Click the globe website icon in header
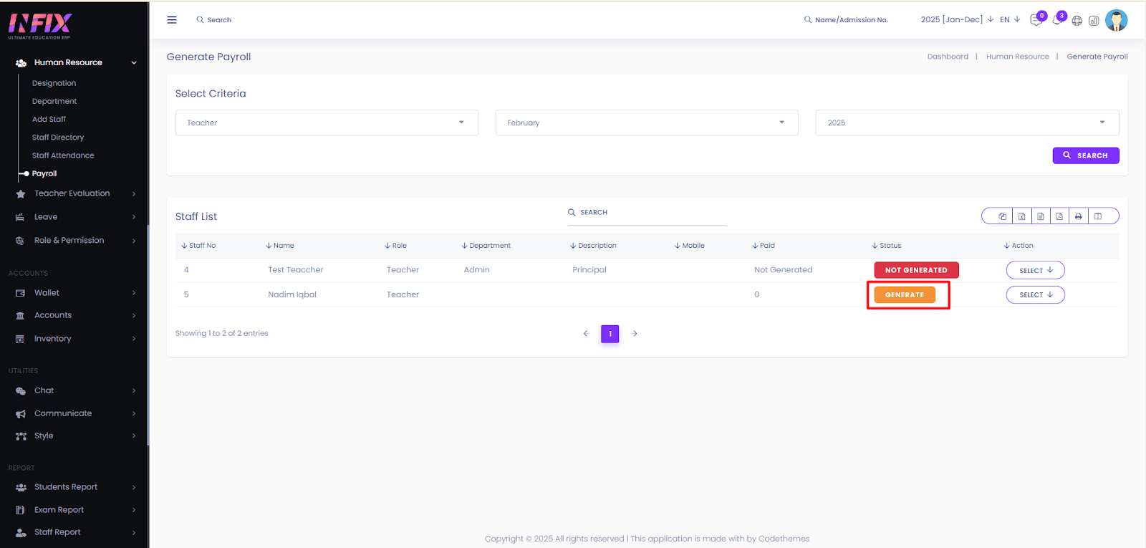Screen dimensions: 1146x548 coord(1077,21)
